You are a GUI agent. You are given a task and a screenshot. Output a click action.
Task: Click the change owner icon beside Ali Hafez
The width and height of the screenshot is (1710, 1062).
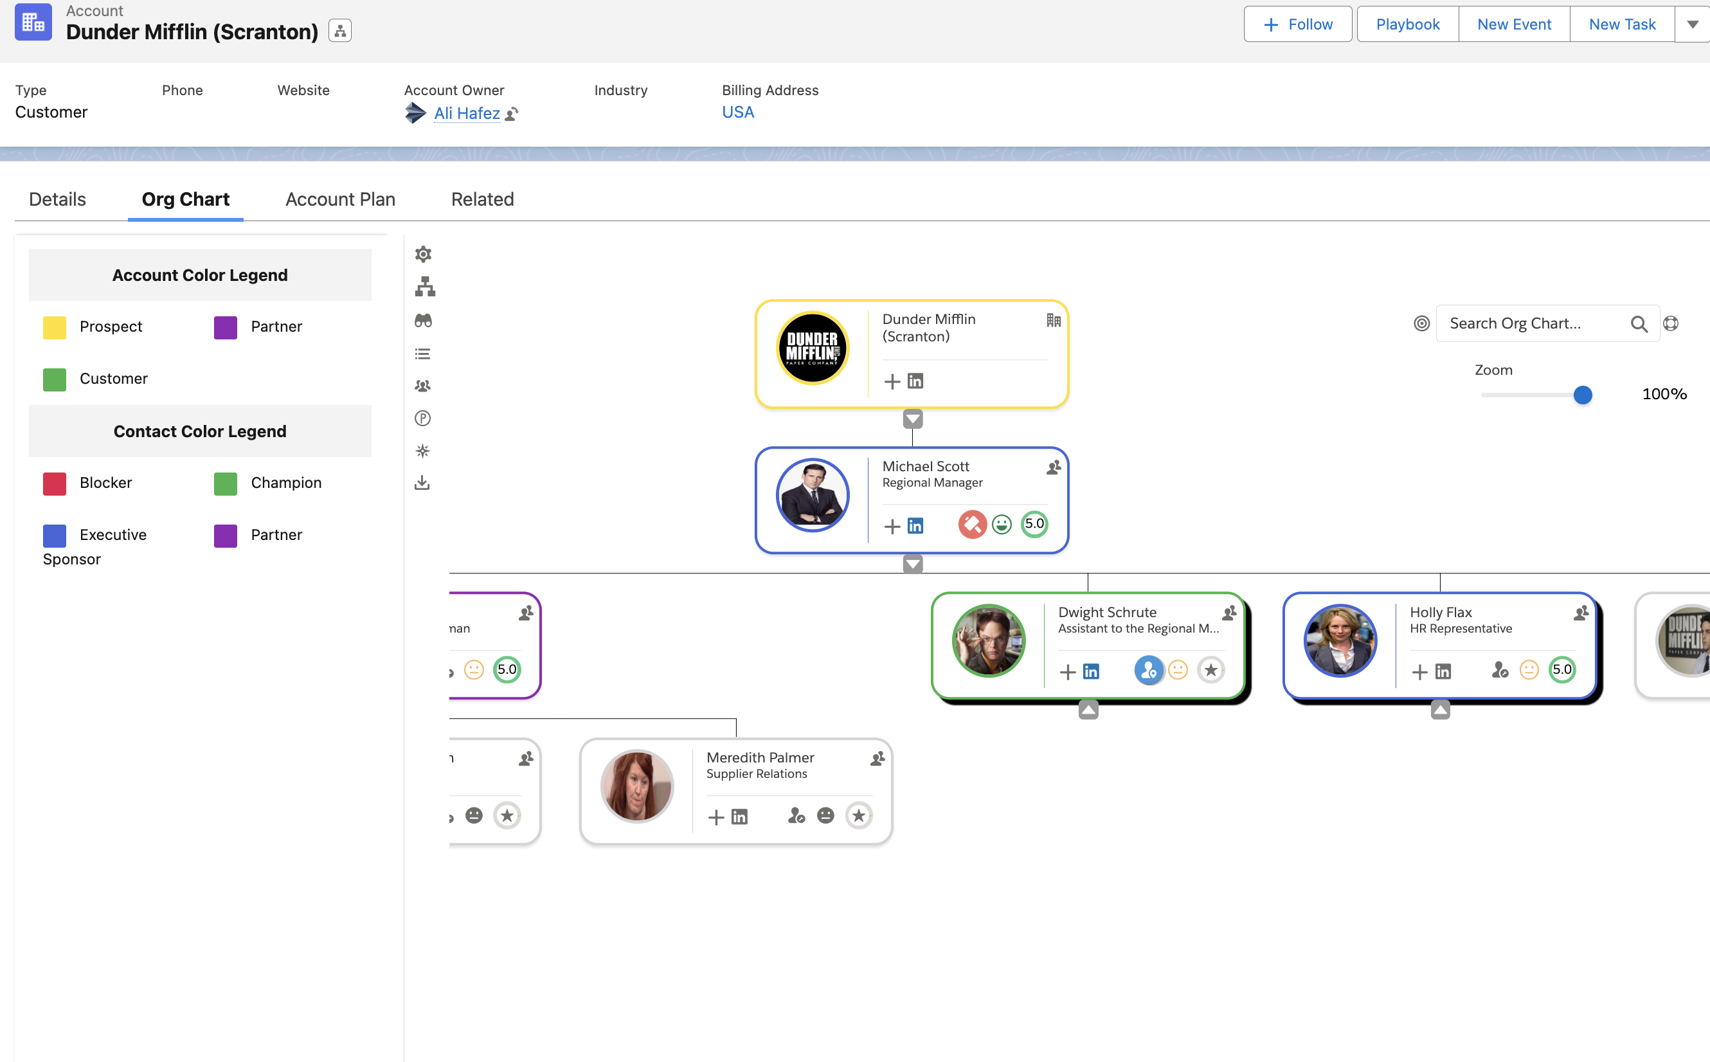click(512, 114)
